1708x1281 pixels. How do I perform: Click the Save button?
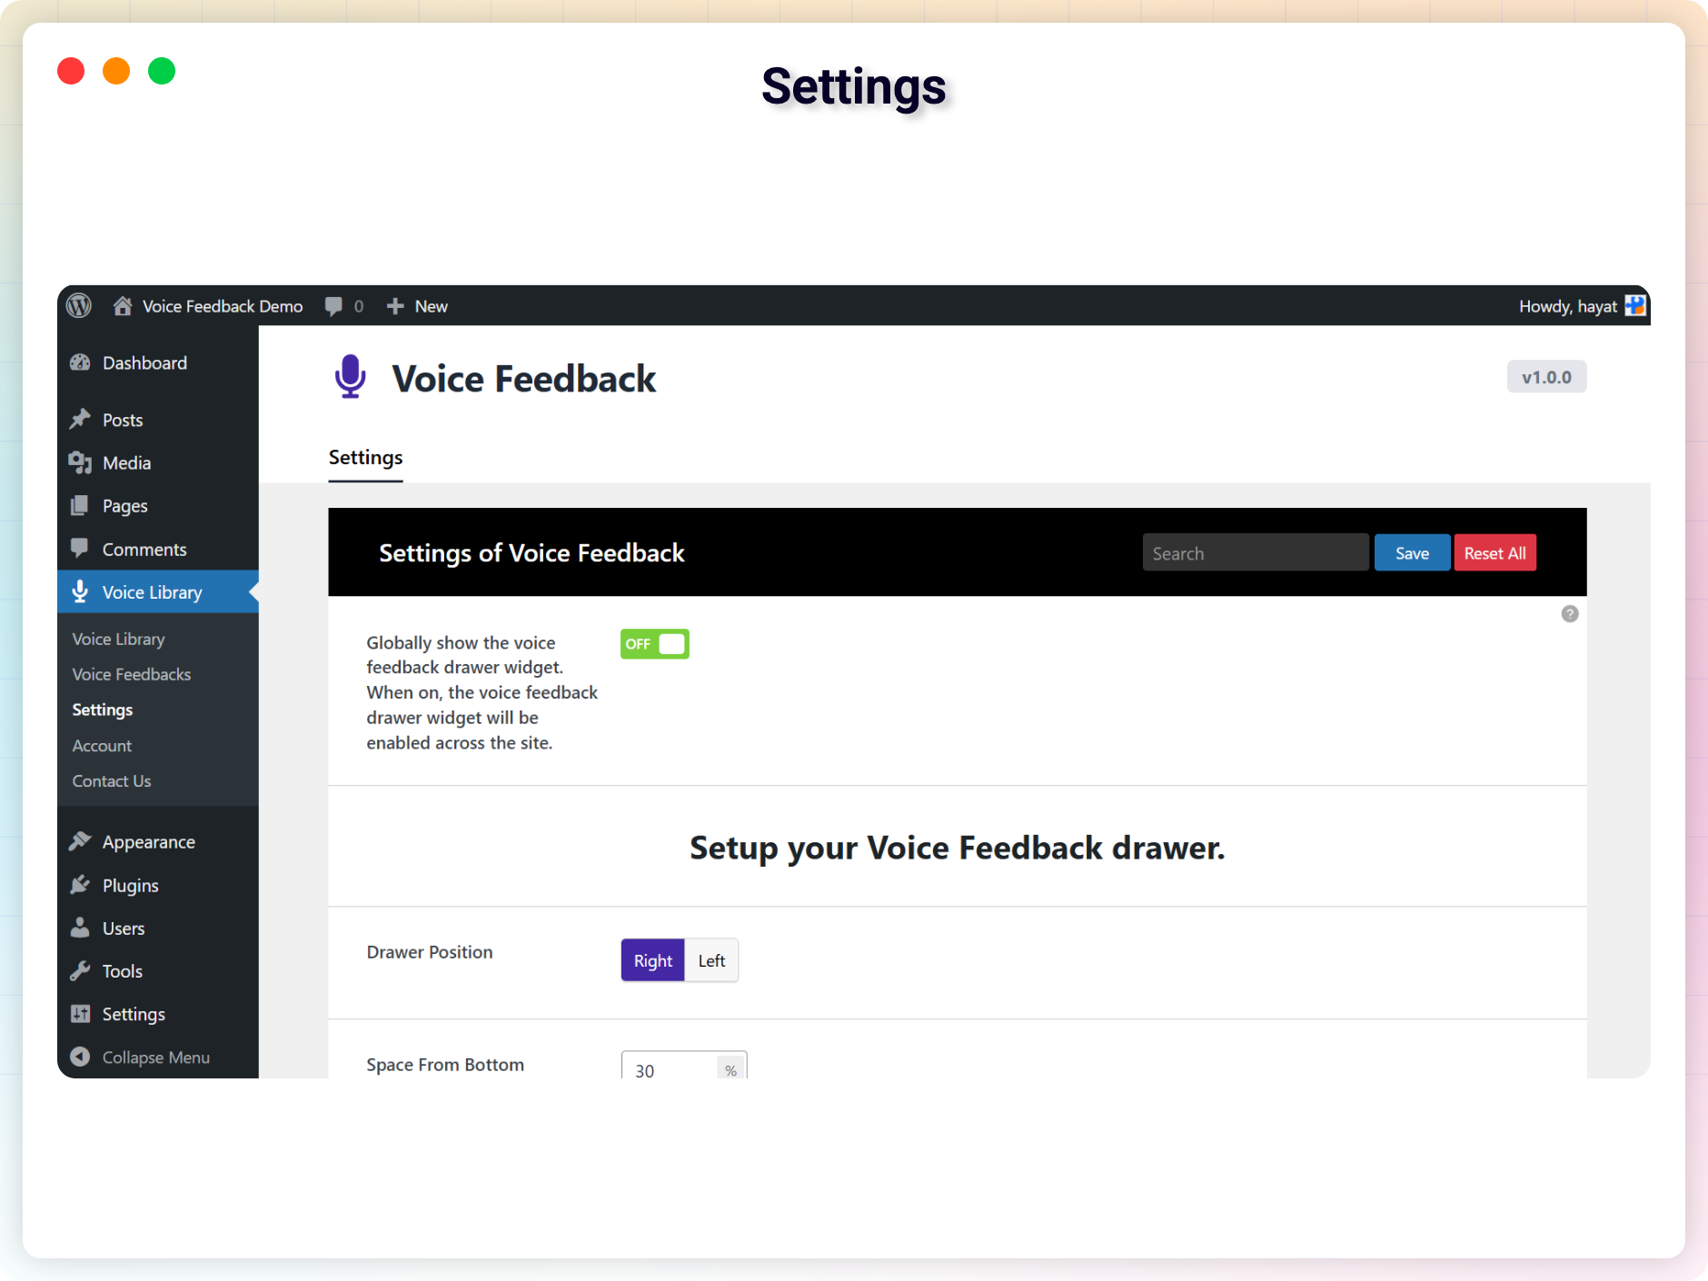click(1412, 553)
